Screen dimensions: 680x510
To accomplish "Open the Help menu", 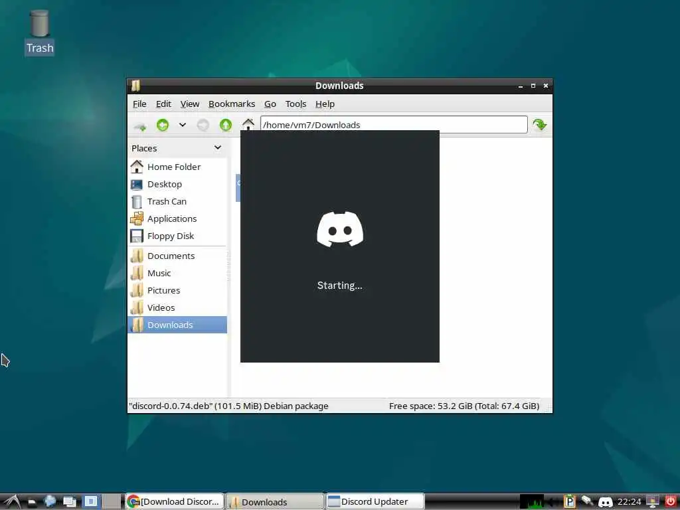I will [325, 104].
